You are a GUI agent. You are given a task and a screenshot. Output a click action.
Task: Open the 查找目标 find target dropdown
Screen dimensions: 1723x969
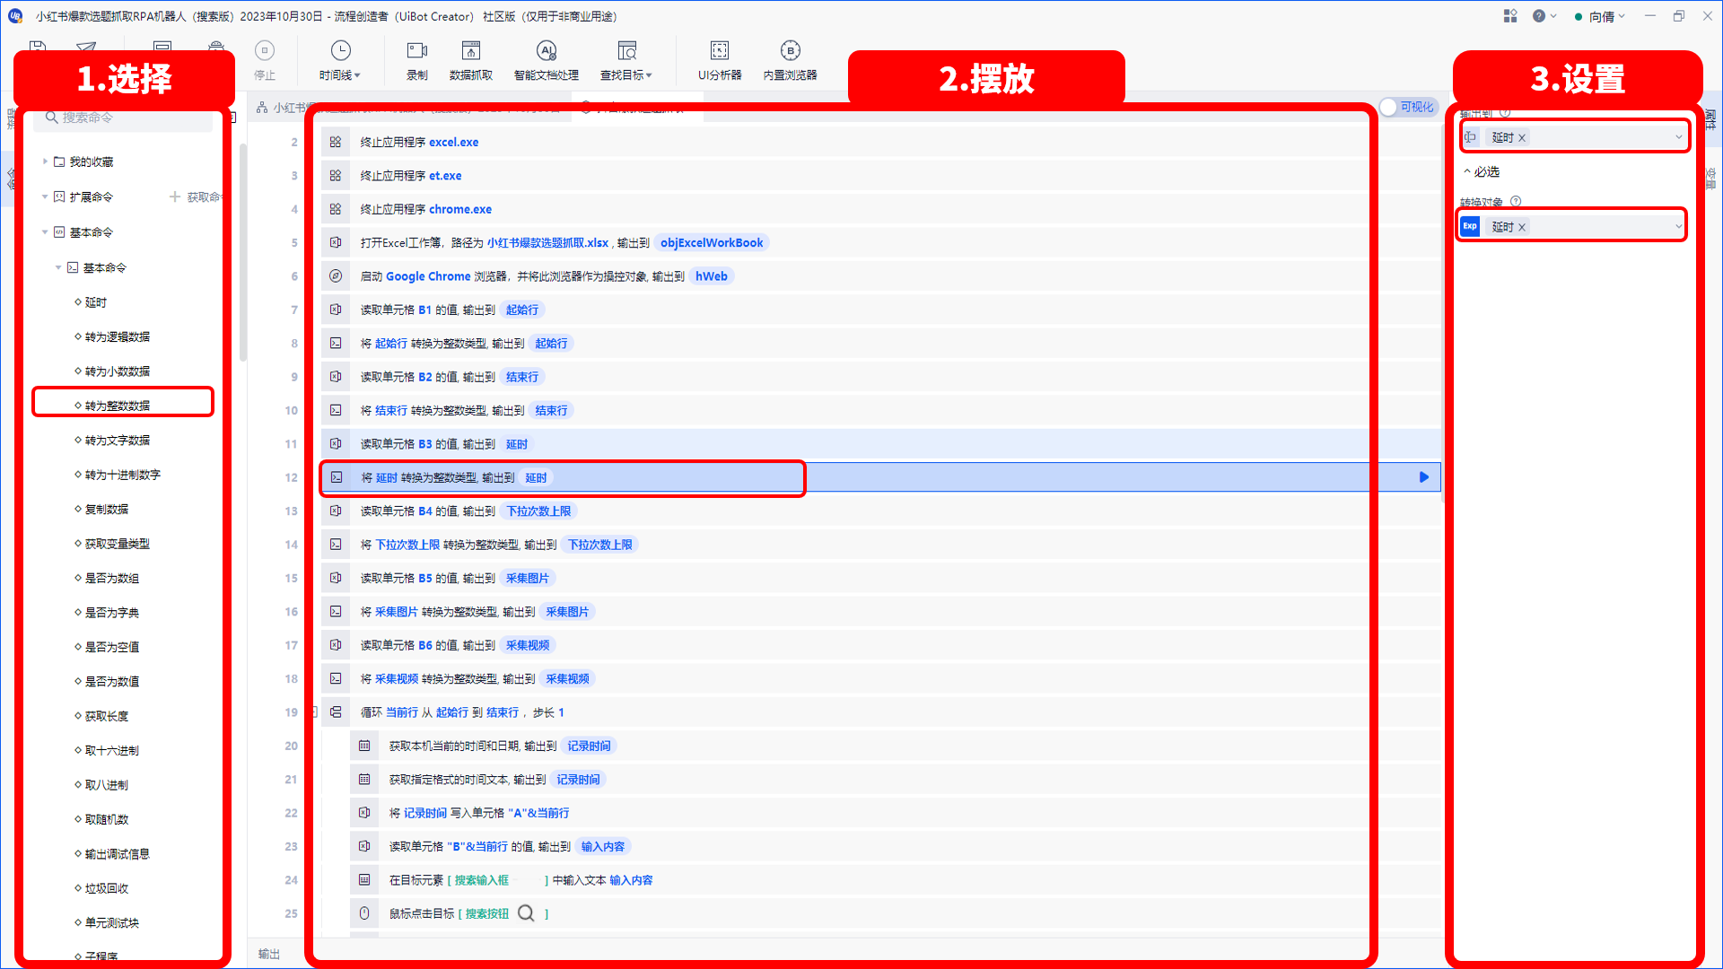626,60
